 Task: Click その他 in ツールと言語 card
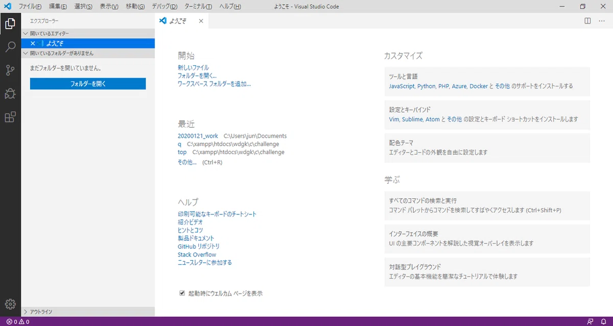click(503, 86)
